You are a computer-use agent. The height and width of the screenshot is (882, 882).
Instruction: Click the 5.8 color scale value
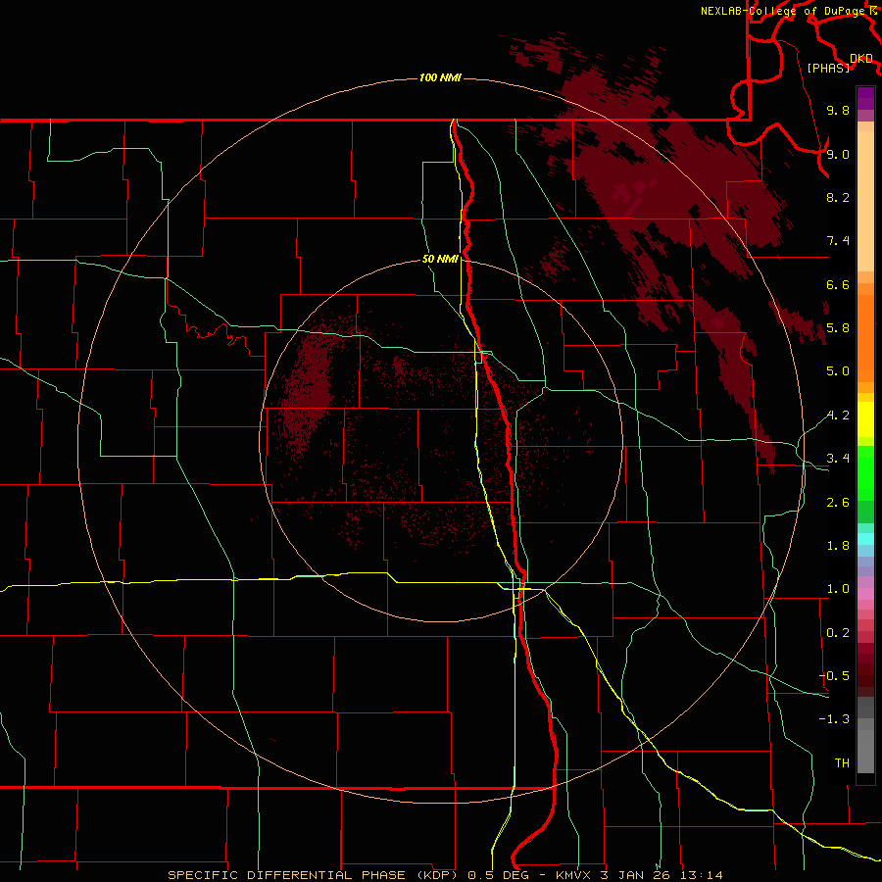click(x=838, y=328)
